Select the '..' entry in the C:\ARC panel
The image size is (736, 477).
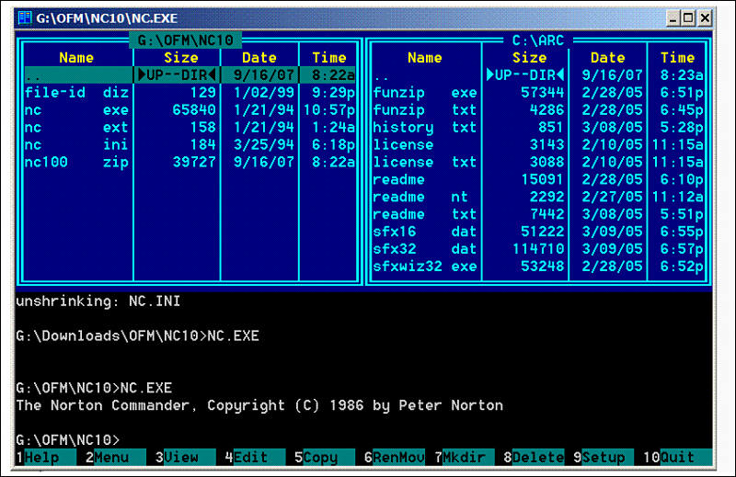539,75
